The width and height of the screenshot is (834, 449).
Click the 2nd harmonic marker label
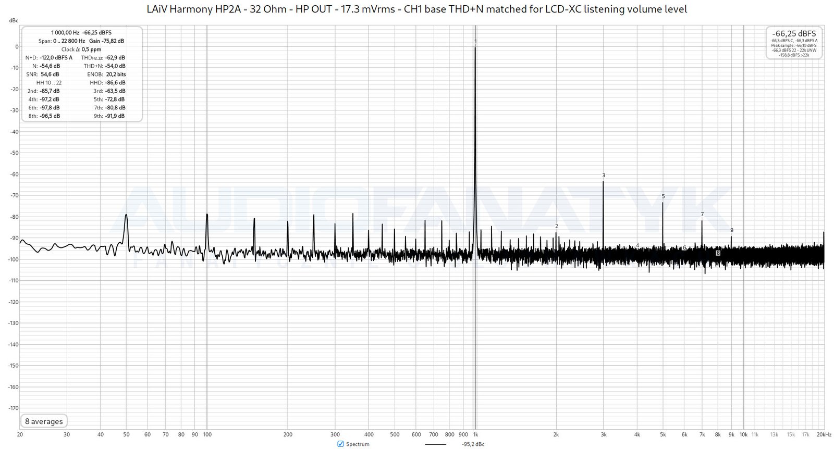click(557, 226)
